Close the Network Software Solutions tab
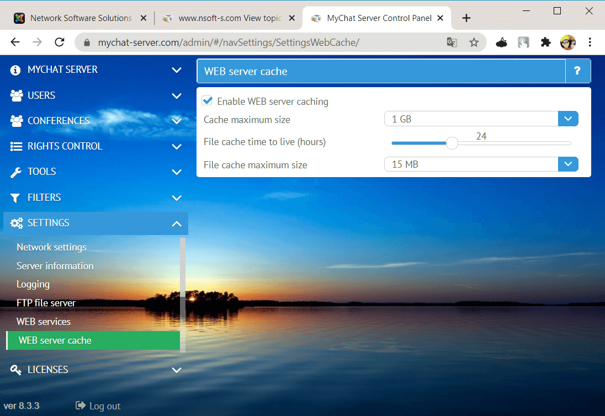 point(144,18)
